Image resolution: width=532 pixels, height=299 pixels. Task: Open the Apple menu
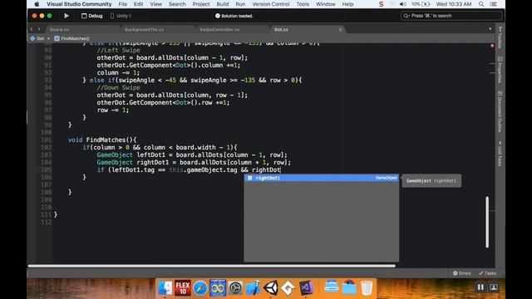[x=37, y=4]
